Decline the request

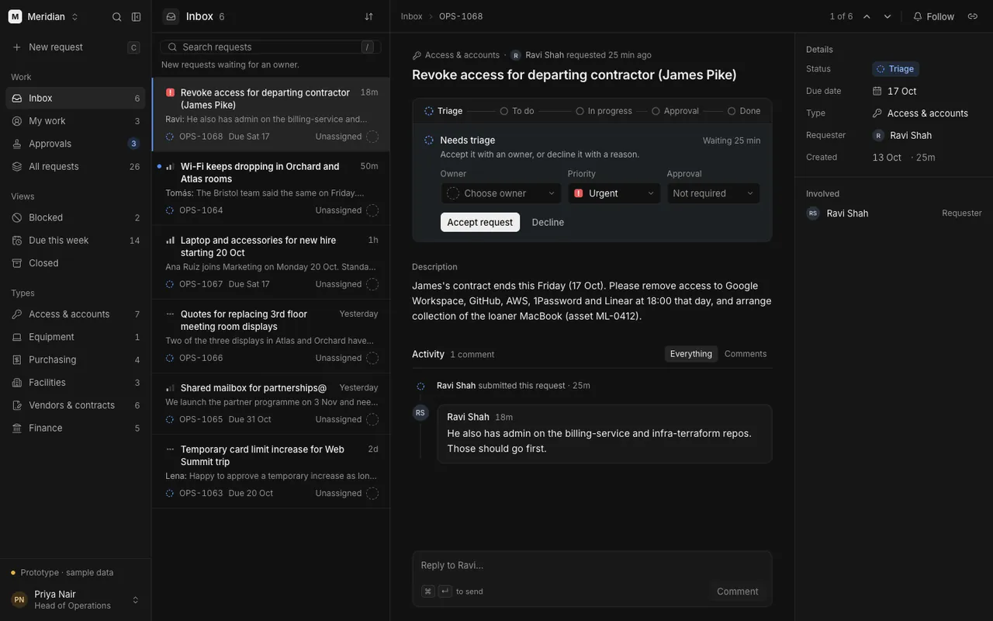click(x=548, y=222)
